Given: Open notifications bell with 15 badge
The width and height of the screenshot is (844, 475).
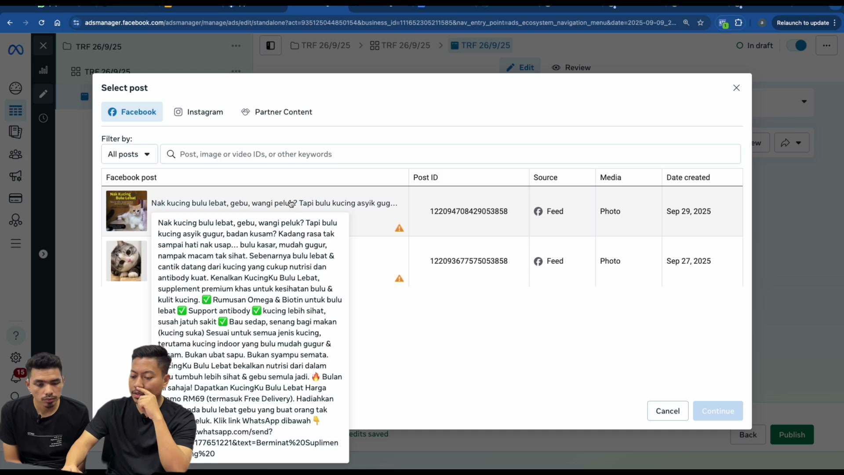Looking at the screenshot, I should (x=16, y=376).
